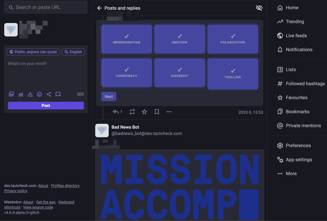Add a poll to your post
Screen dimensions: 327x221
coord(20,94)
